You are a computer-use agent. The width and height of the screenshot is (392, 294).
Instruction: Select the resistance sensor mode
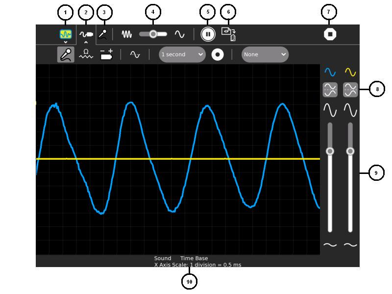pyautogui.click(x=86, y=54)
